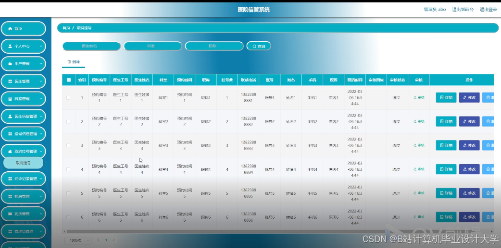501x248 pixels.
Task: Click the 审核 pencil icon in row 账号4
Action: coord(415,169)
